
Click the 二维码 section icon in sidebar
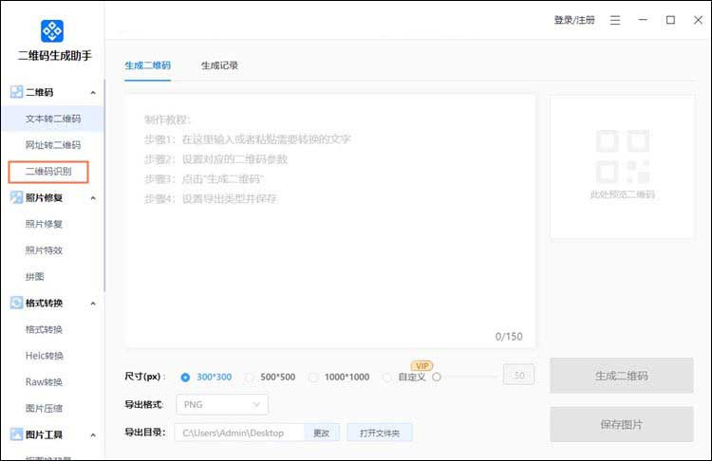click(16, 92)
